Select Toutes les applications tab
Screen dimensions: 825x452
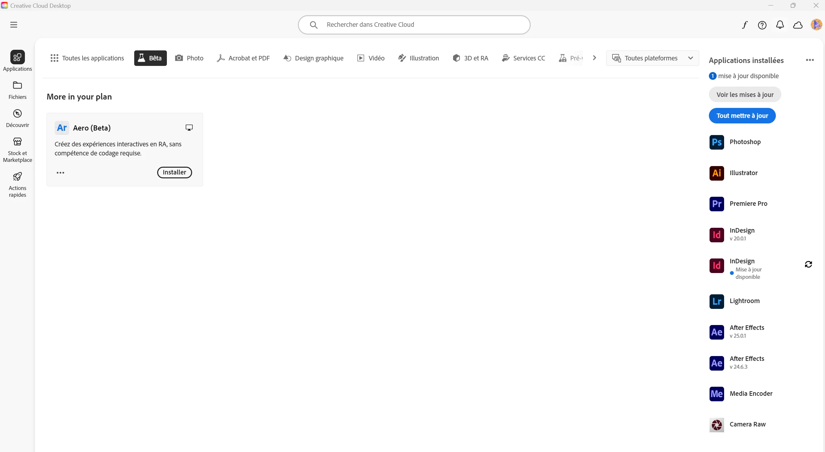pyautogui.click(x=87, y=58)
